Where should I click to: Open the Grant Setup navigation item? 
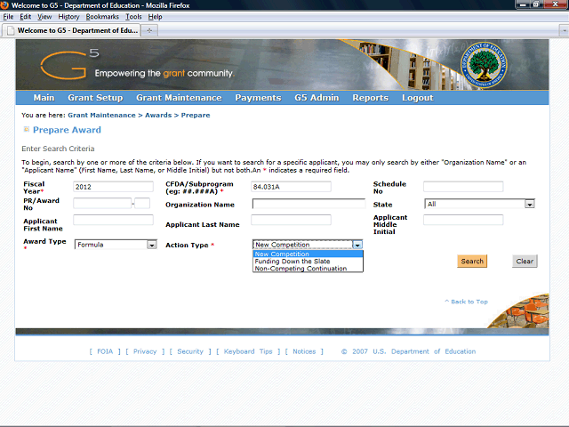coord(95,98)
